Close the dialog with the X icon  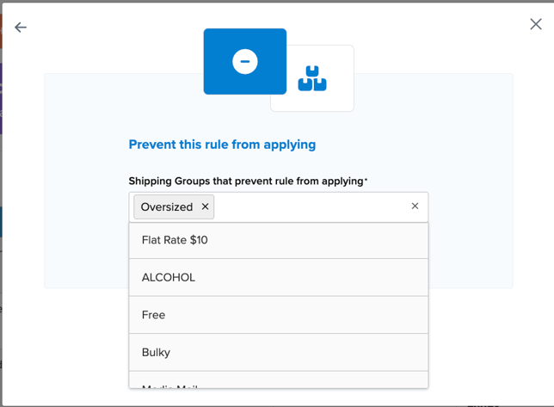[x=535, y=24]
